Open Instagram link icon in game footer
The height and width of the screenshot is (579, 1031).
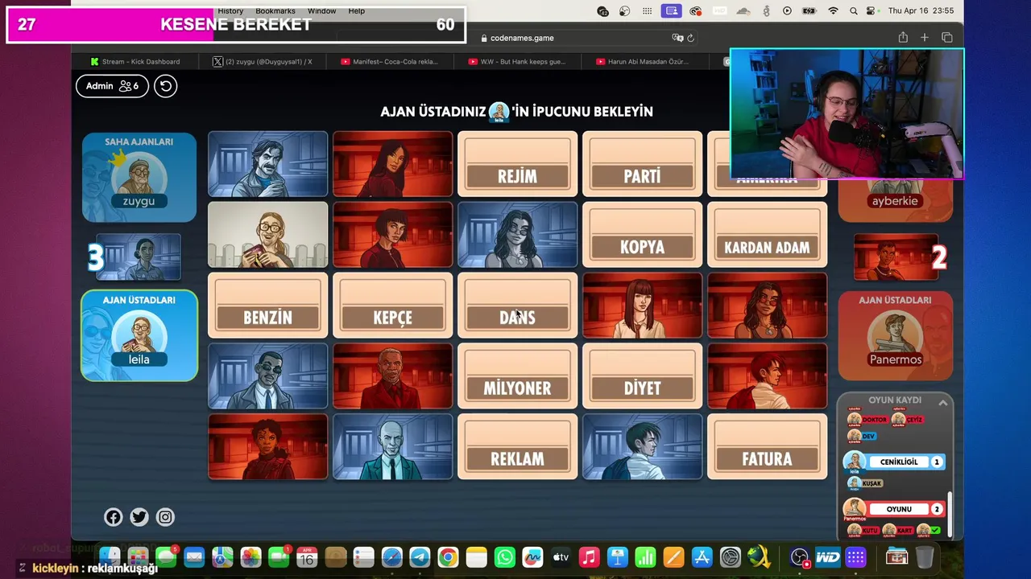click(x=165, y=517)
